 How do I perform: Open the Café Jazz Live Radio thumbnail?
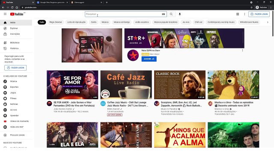pyautogui.click(x=126, y=85)
